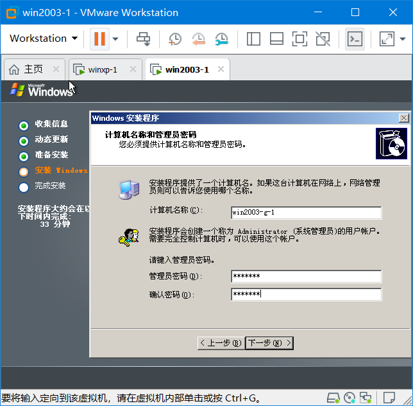Toggle the library sidebar panel
Screen dimensions: 413x406
pyautogui.click(x=253, y=39)
